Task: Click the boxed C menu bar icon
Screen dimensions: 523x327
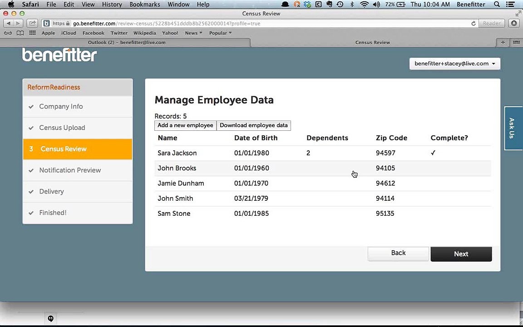Action: [x=318, y=5]
